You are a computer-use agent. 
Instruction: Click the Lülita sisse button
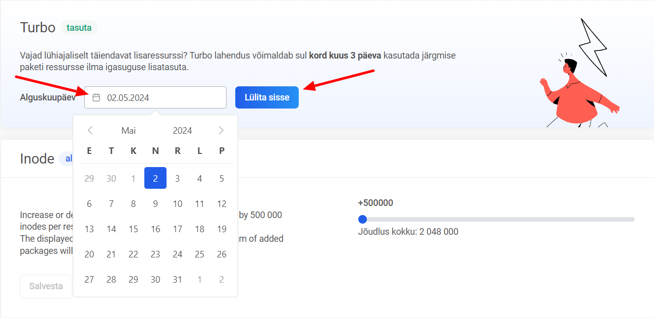pos(266,97)
